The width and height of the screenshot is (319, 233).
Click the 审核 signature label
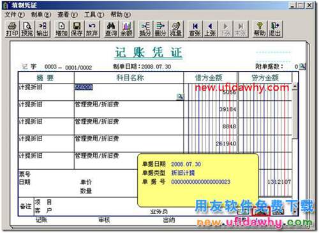tap(104, 220)
